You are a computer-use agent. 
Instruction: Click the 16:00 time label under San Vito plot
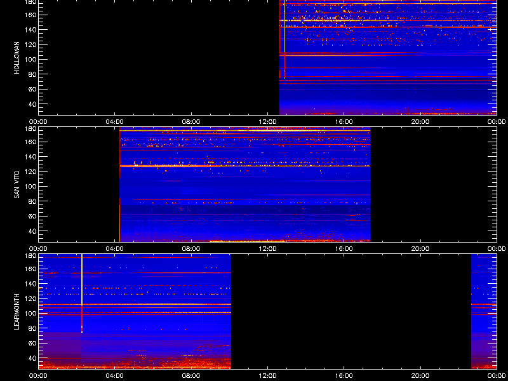(344, 249)
